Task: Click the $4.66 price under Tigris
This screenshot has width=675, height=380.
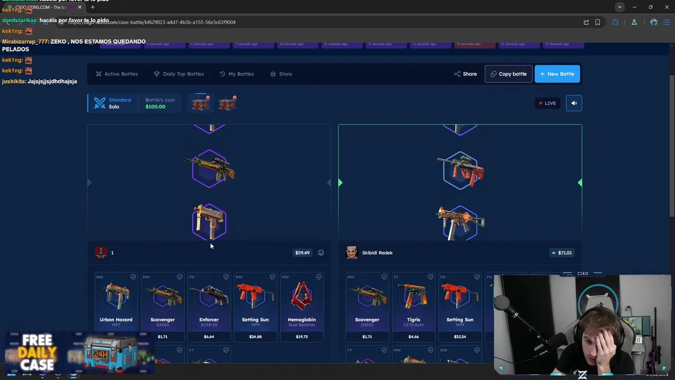Action: 413,337
